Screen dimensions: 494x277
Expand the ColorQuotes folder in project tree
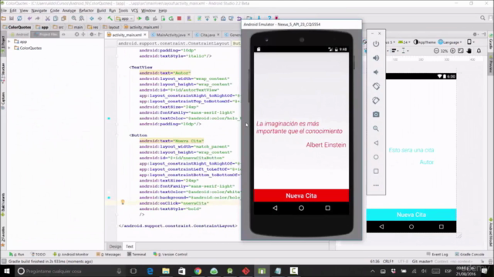click(9, 48)
